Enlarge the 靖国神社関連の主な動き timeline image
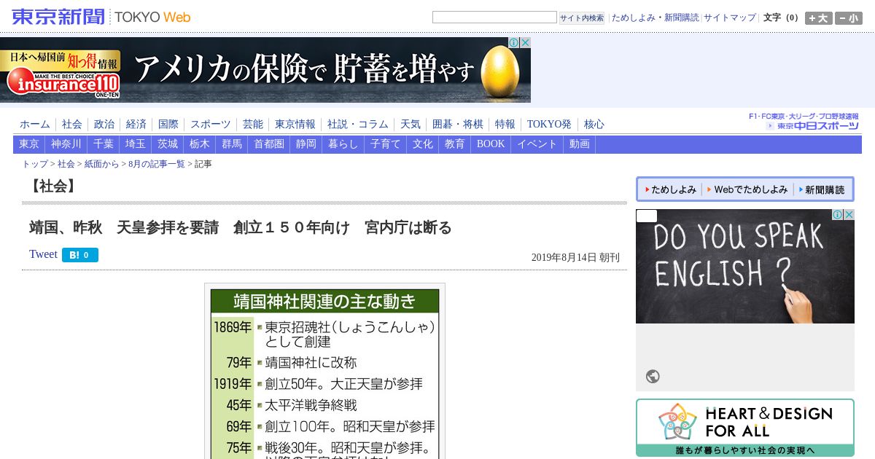The height and width of the screenshot is (459, 875). tap(324, 371)
